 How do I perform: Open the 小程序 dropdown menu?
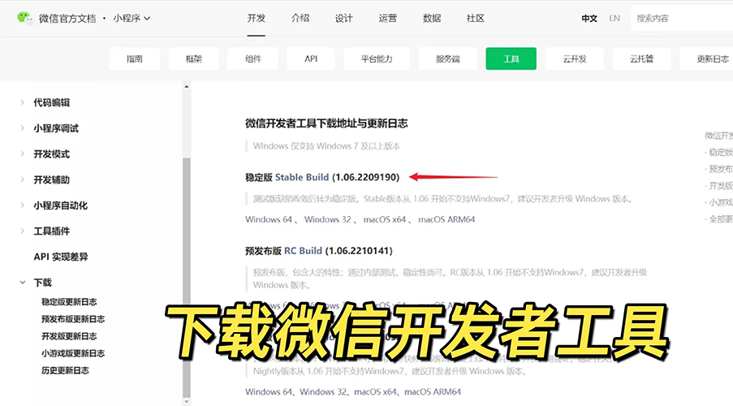(132, 18)
